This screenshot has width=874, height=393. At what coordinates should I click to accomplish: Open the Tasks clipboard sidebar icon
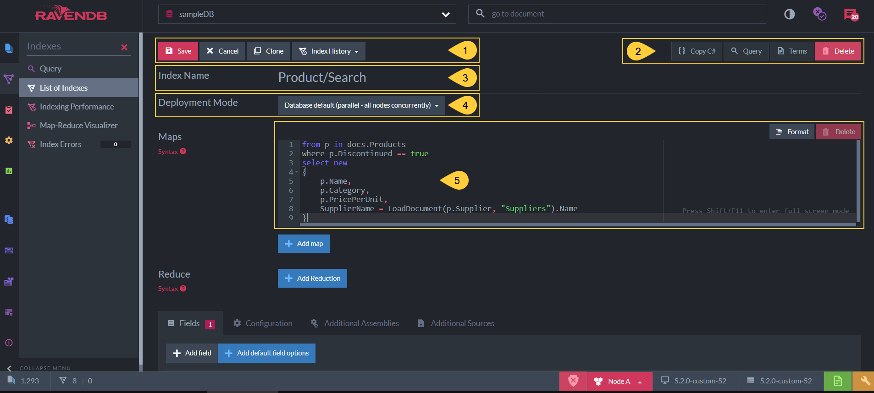coord(9,110)
